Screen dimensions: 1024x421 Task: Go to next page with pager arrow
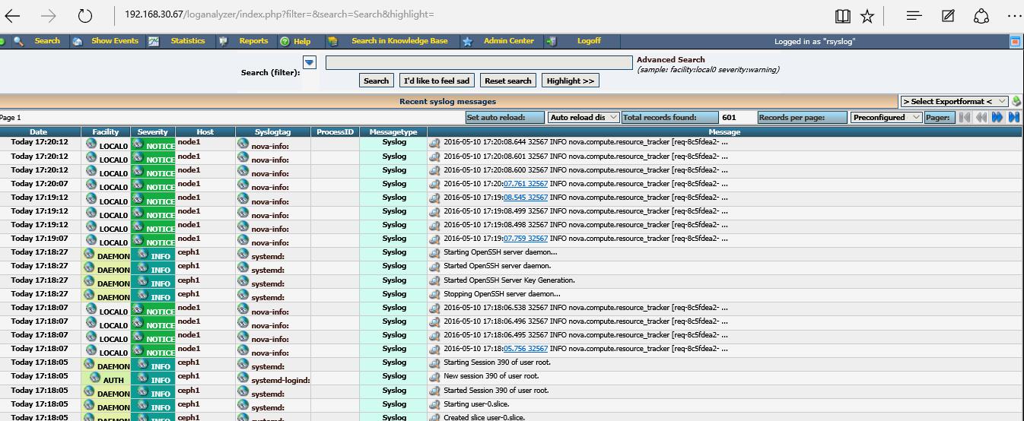point(997,117)
